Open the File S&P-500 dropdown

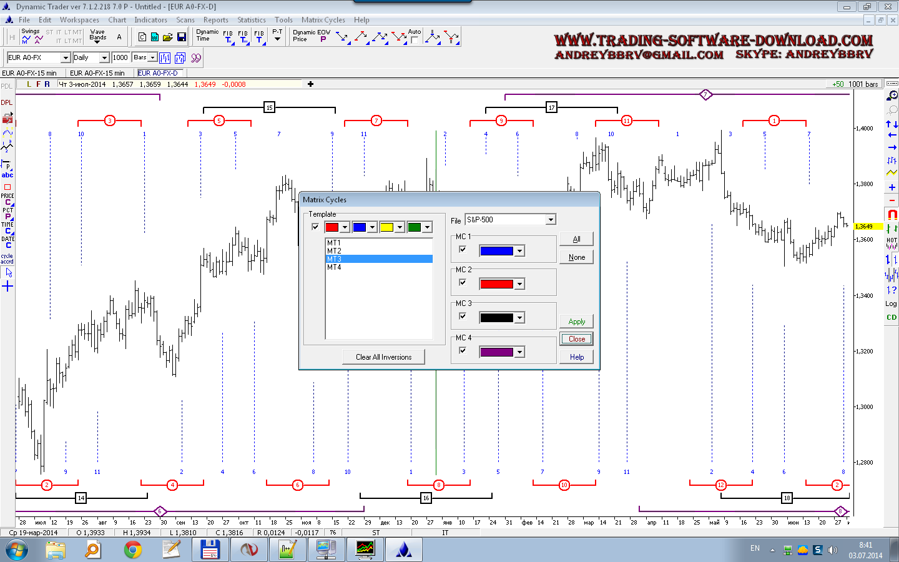pos(551,220)
